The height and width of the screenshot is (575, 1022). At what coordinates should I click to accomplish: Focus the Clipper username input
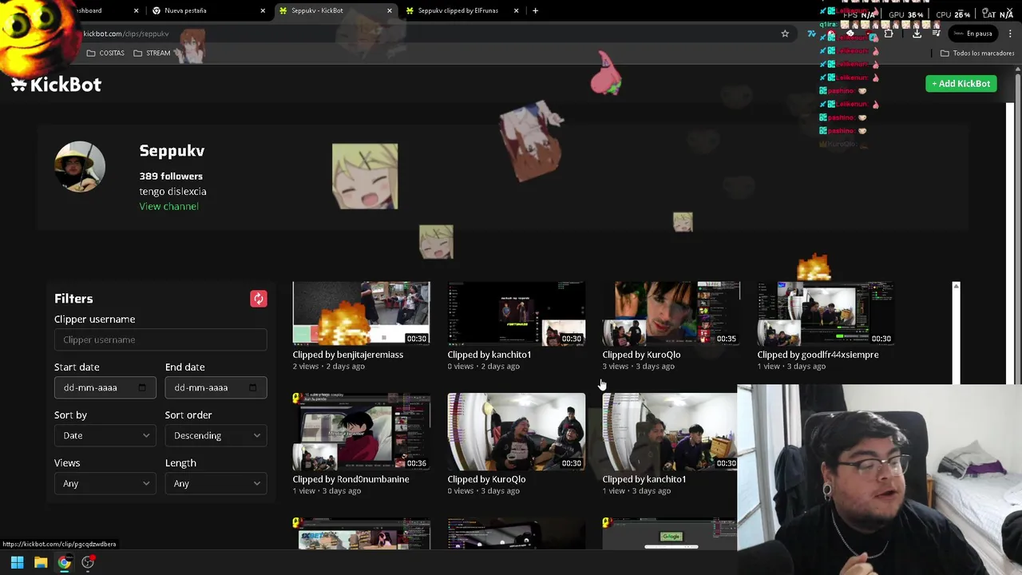point(160,339)
